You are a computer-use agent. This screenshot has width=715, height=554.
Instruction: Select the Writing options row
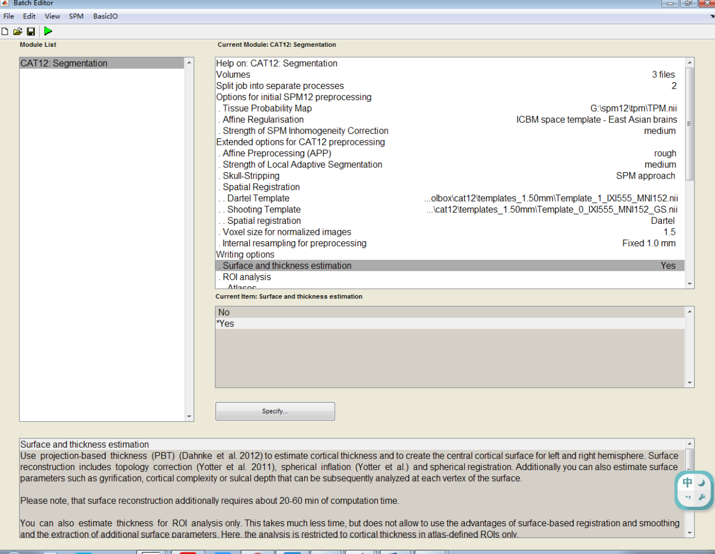tap(450, 254)
